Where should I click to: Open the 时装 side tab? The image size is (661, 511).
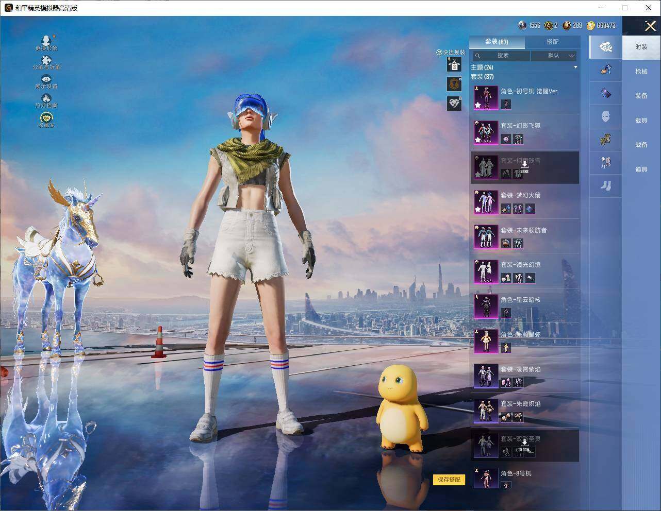[641, 47]
